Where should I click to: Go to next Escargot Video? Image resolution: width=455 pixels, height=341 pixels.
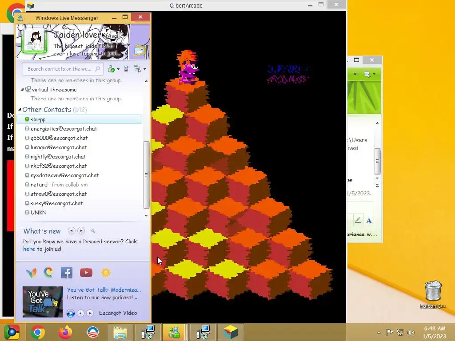coord(90,313)
